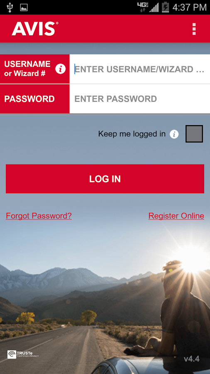210x374 pixels.
Task: Check the Keep me logged in box
Action: point(194,134)
